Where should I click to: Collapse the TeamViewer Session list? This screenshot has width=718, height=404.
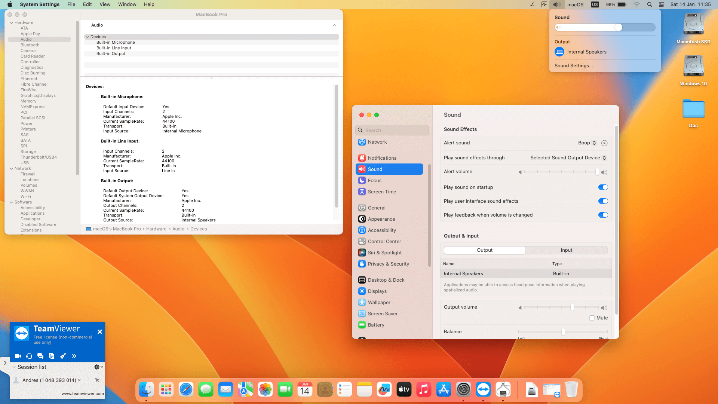click(14, 367)
